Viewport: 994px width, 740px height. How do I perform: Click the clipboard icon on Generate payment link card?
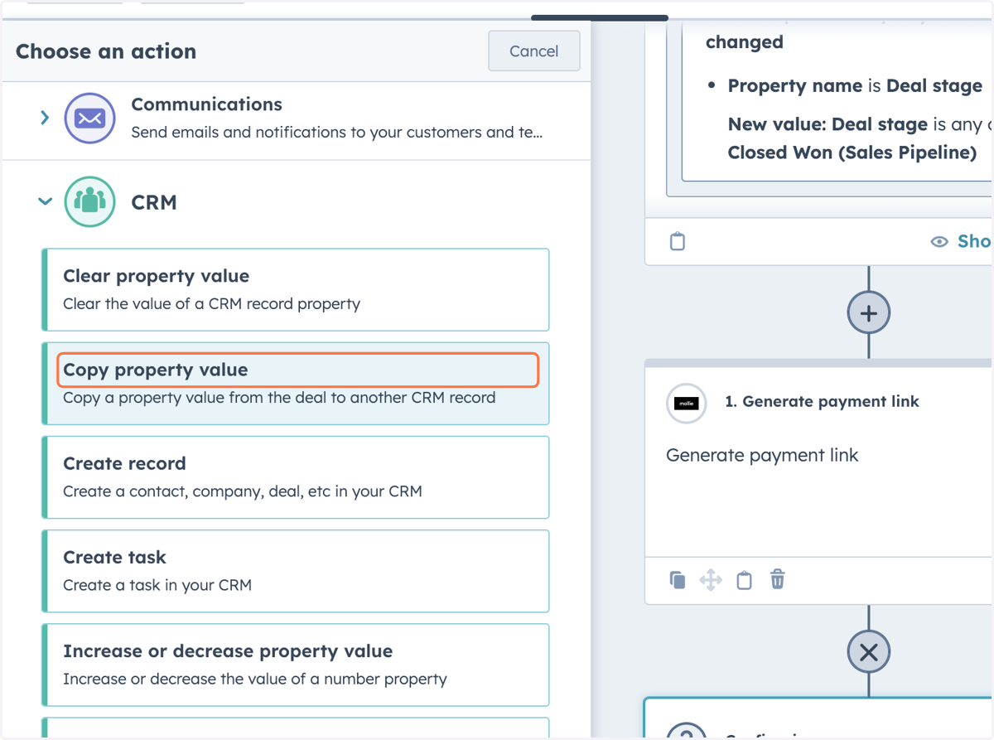coord(744,580)
